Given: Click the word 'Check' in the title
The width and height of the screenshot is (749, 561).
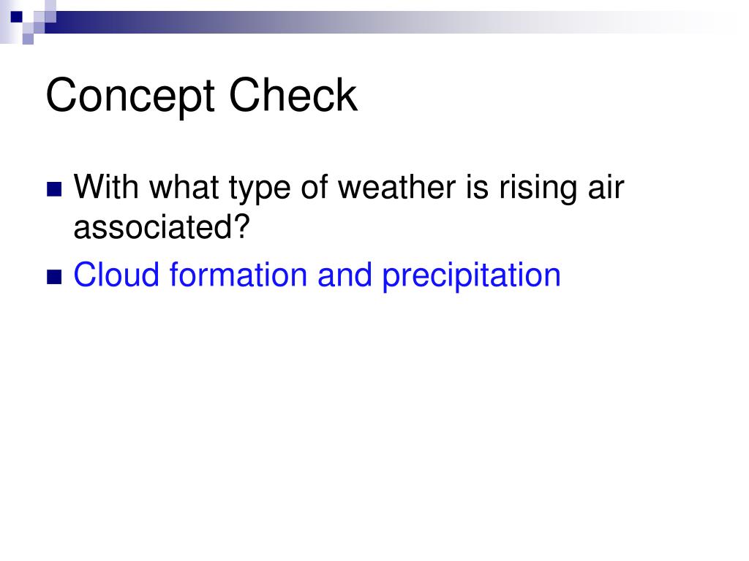Looking at the screenshot, I should [x=293, y=94].
